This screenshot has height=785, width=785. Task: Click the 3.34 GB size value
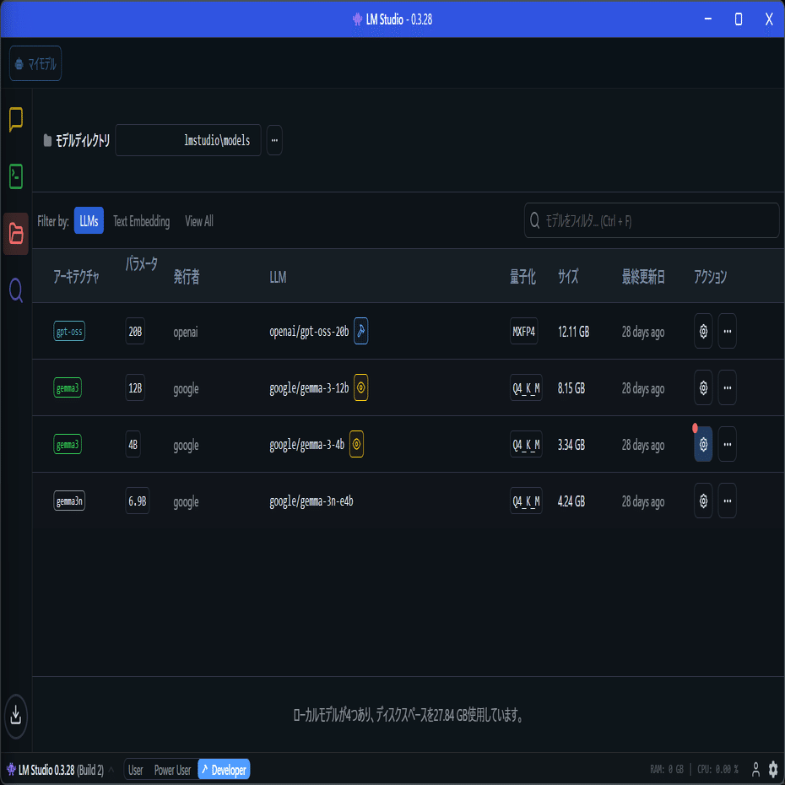[x=571, y=445]
